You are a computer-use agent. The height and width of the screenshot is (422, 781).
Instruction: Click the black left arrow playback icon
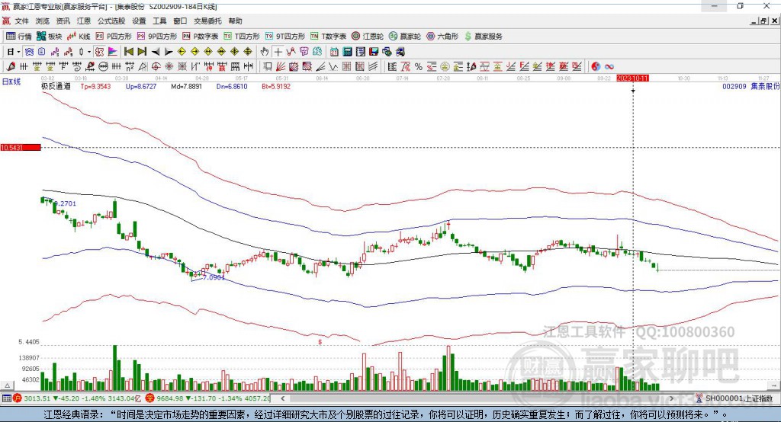pyautogui.click(x=156, y=52)
